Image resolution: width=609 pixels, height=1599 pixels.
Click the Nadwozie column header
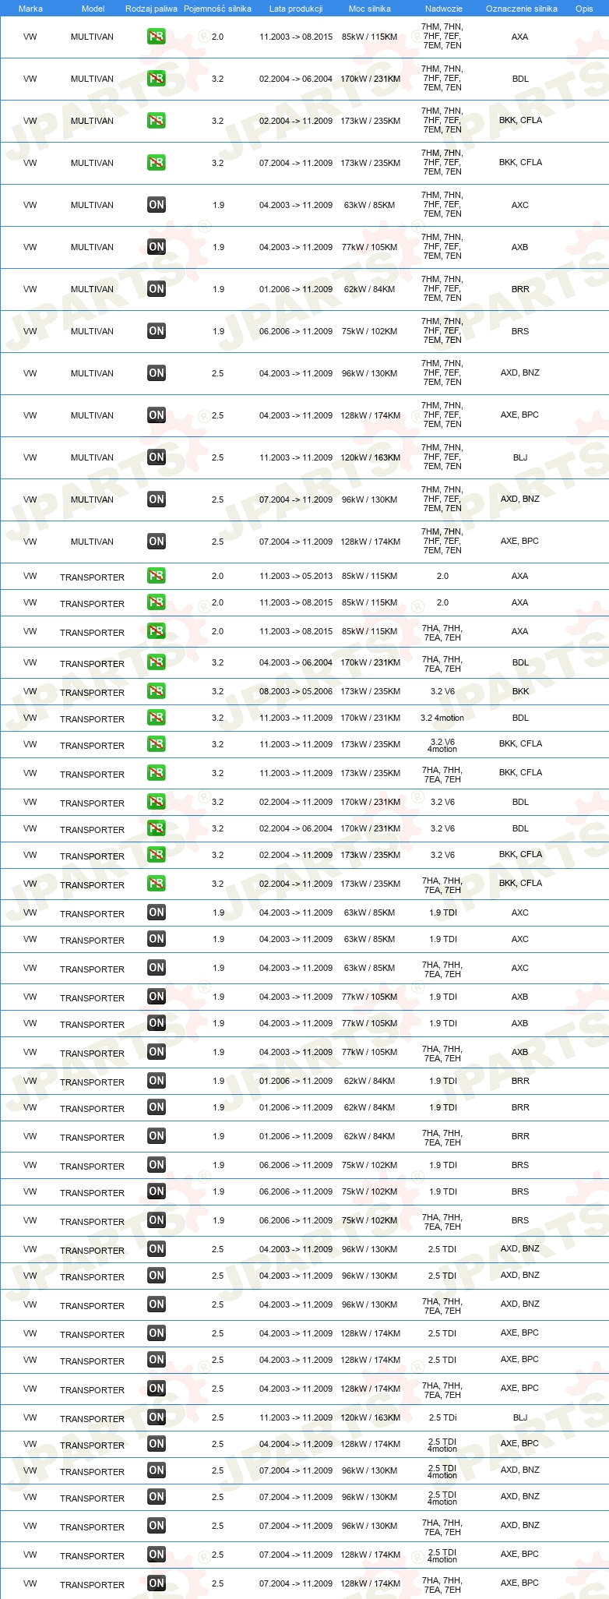click(x=444, y=9)
